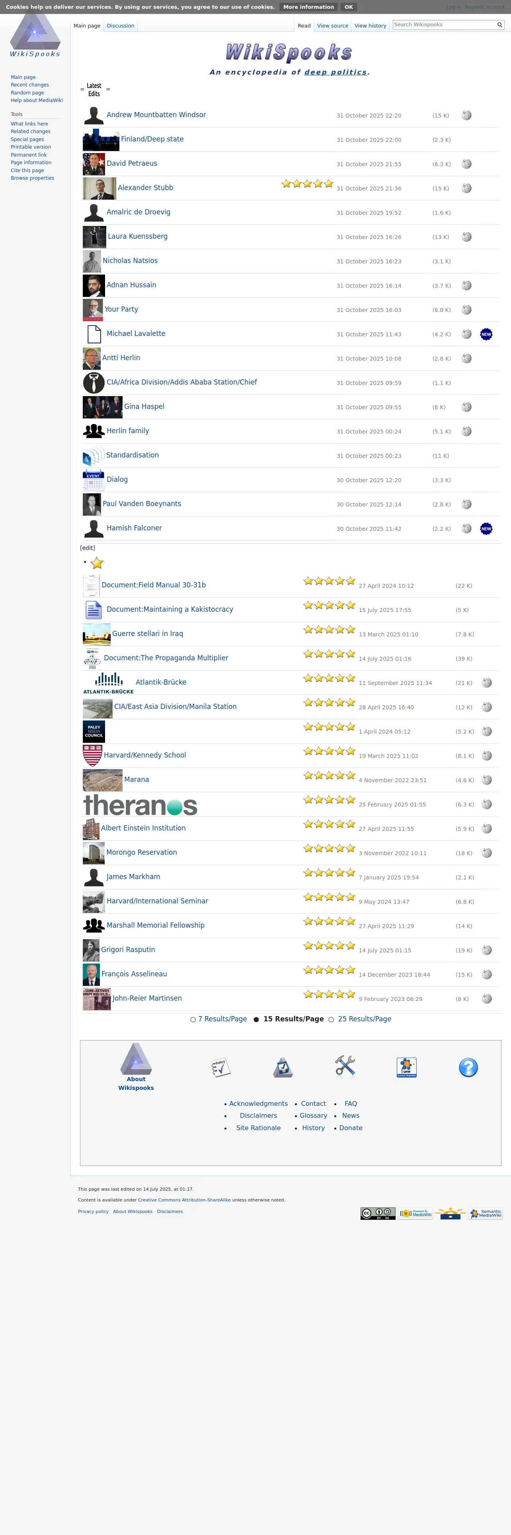Switch to the View source tab
The height and width of the screenshot is (1535, 511).
333,26
